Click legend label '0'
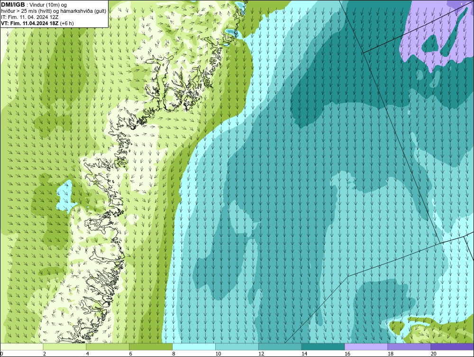Screen dimensions: 474x357 coord(1,354)
